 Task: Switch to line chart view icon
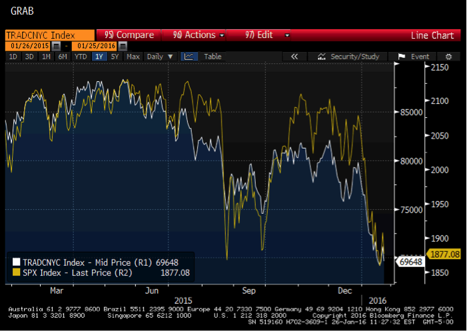pyautogui.click(x=189, y=57)
